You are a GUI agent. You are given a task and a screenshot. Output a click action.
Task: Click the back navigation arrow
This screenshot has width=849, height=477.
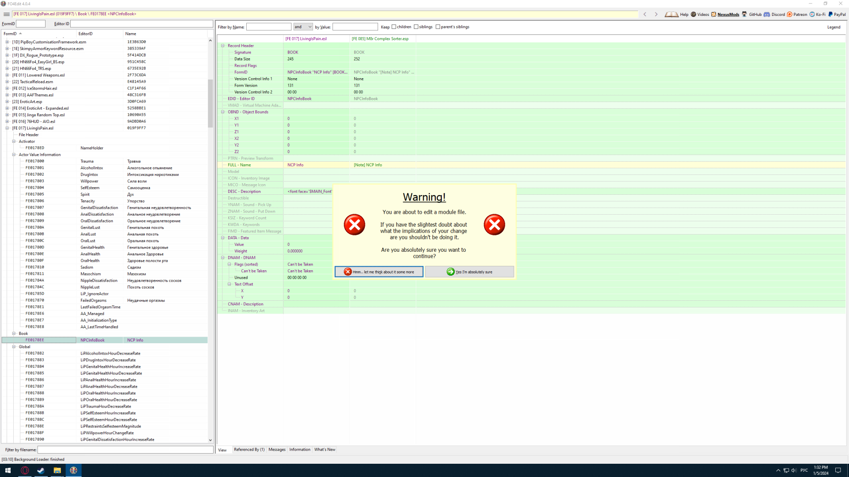tap(645, 14)
